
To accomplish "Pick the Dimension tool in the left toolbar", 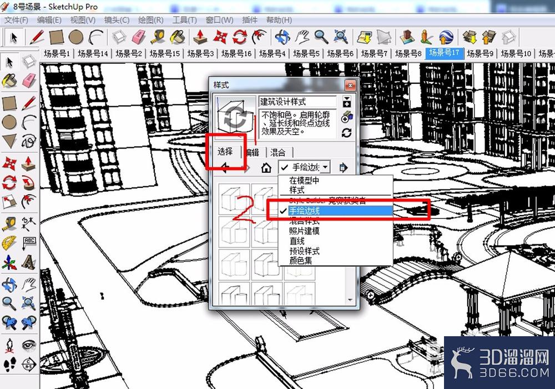I will (x=29, y=223).
